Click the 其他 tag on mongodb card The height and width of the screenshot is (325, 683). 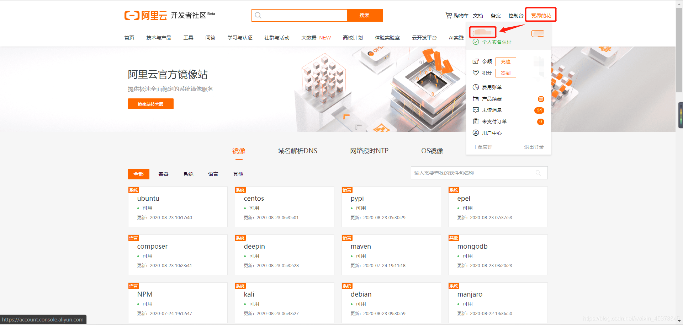[x=454, y=238]
